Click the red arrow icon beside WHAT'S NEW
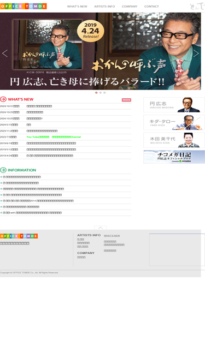Viewport: 205px width, 364px height. (3, 99)
